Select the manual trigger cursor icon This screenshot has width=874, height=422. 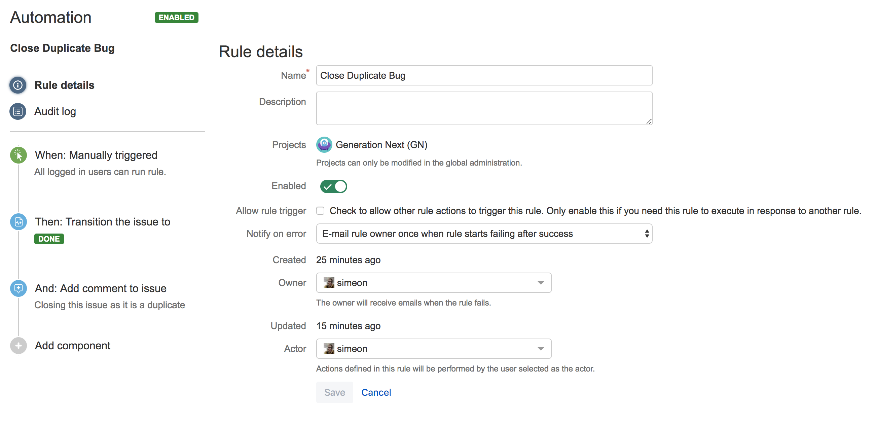tap(18, 155)
